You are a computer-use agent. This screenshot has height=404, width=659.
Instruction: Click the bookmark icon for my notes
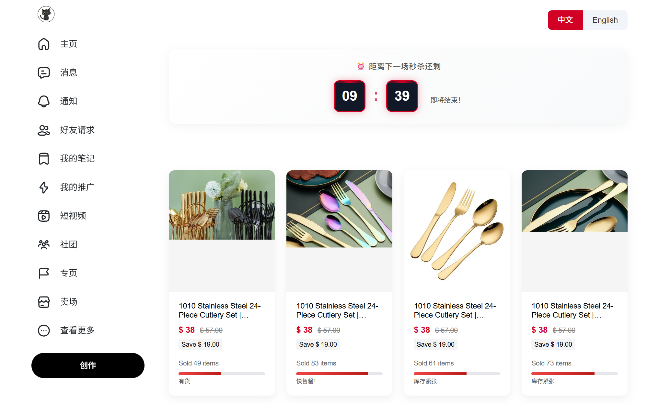pyautogui.click(x=44, y=159)
